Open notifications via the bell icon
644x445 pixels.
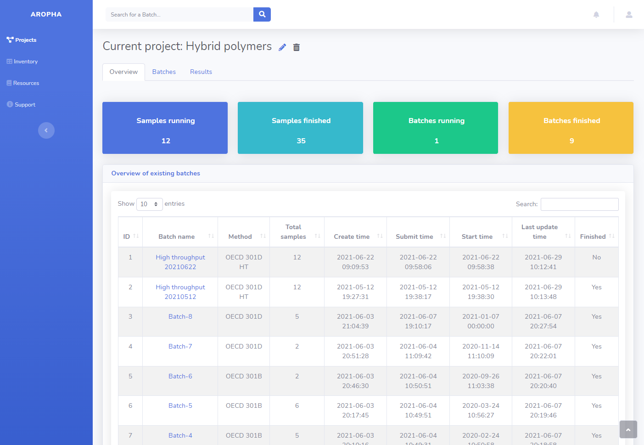coord(596,14)
